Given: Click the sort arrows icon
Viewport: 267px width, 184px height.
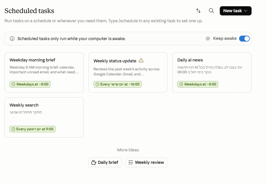Looking at the screenshot, I should pyautogui.click(x=198, y=11).
